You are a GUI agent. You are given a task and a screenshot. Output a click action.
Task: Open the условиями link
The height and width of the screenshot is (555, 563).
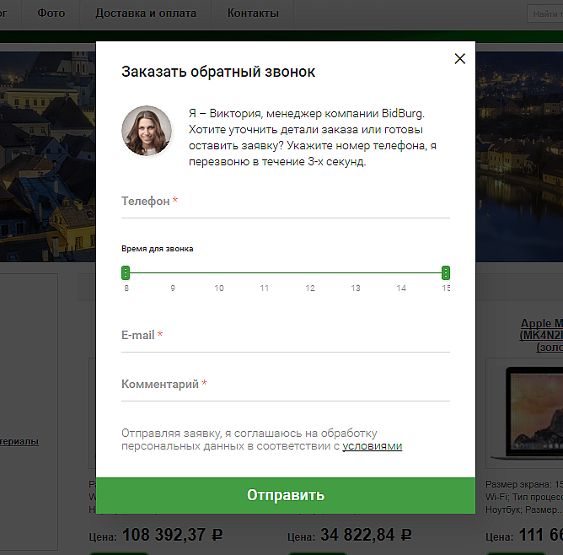click(372, 446)
